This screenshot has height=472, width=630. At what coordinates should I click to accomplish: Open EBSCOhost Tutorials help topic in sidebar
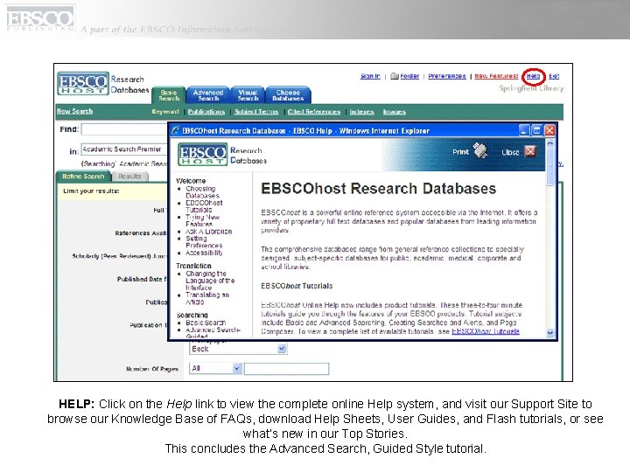pos(204,206)
